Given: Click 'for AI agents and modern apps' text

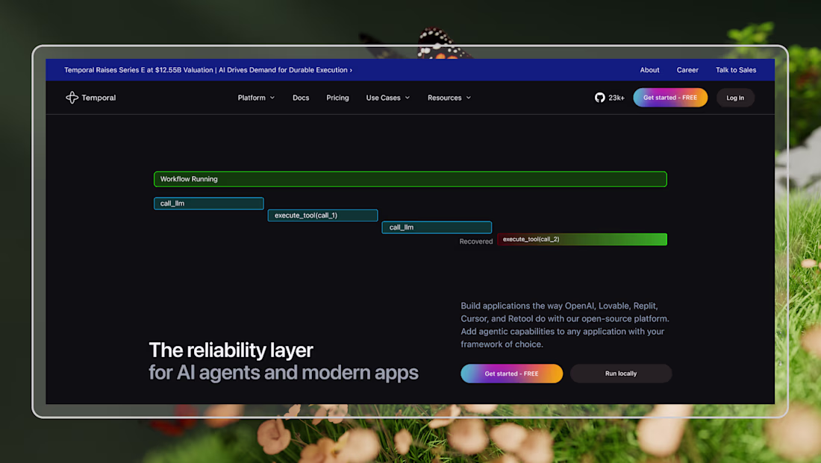Looking at the screenshot, I should pyautogui.click(x=284, y=373).
